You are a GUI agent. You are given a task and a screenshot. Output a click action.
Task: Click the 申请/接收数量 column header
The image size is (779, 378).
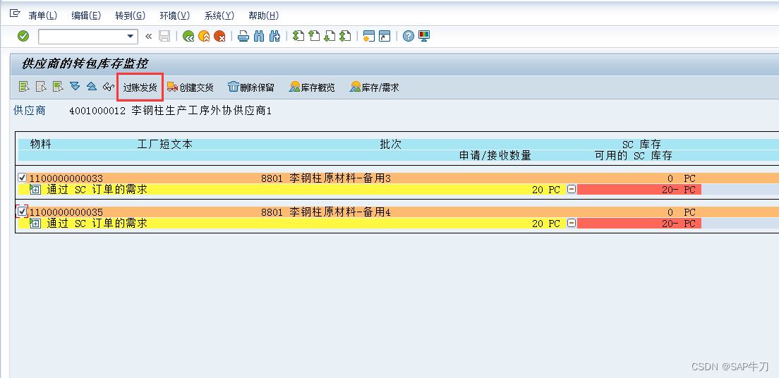coord(495,156)
